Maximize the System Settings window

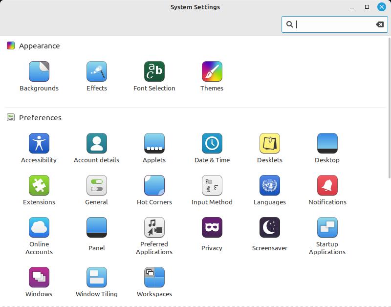point(367,7)
